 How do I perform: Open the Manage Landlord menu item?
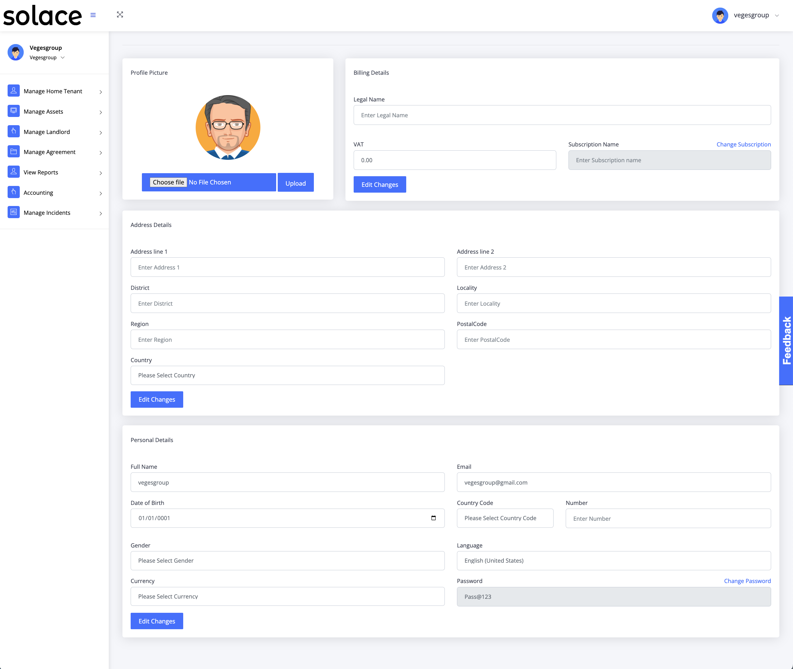point(47,132)
